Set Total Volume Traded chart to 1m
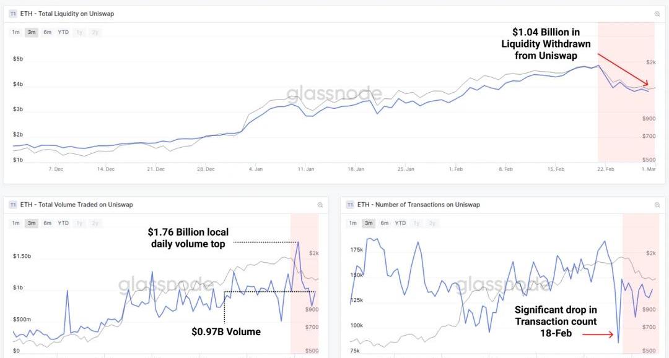 click(15, 223)
